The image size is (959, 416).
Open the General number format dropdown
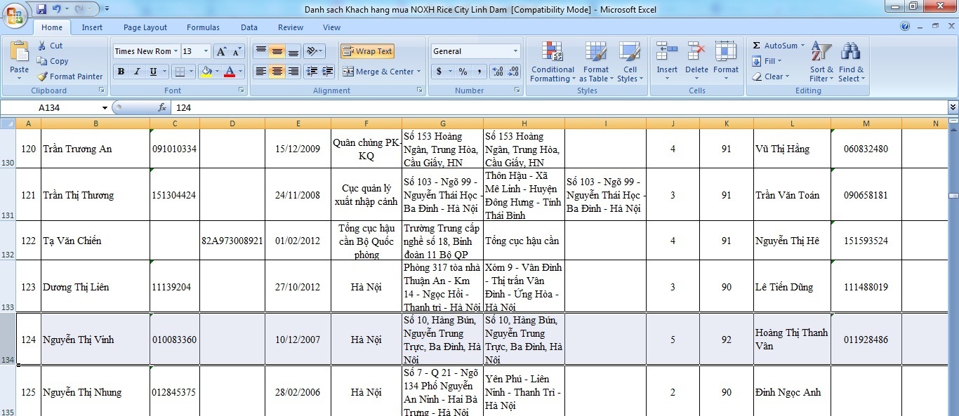pos(515,51)
